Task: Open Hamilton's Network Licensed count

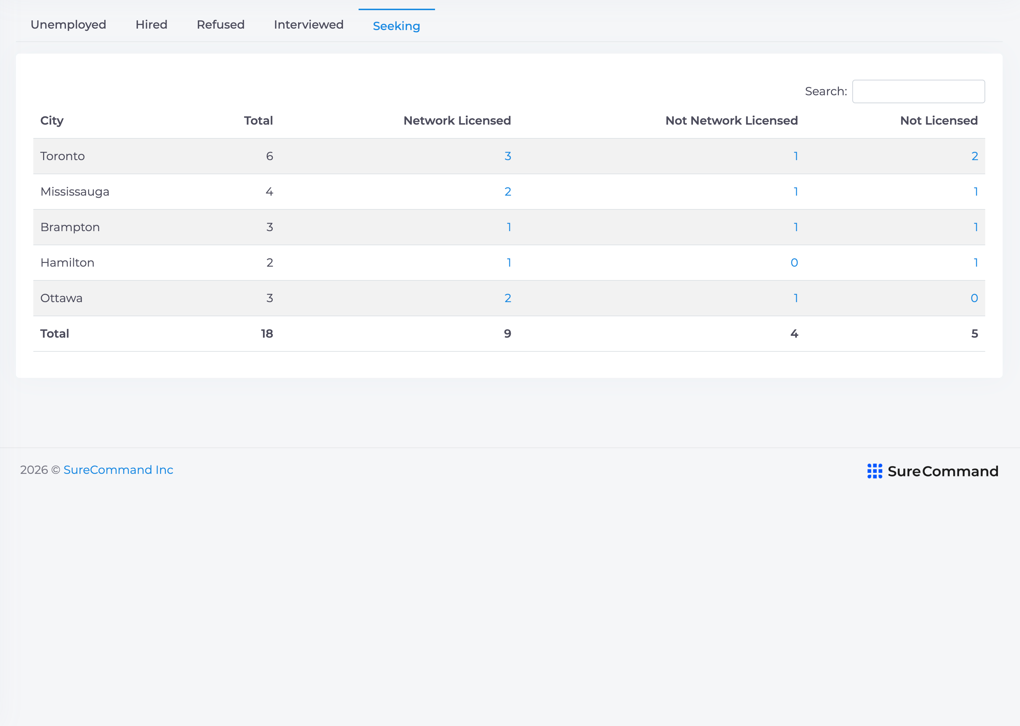Action: click(x=509, y=263)
